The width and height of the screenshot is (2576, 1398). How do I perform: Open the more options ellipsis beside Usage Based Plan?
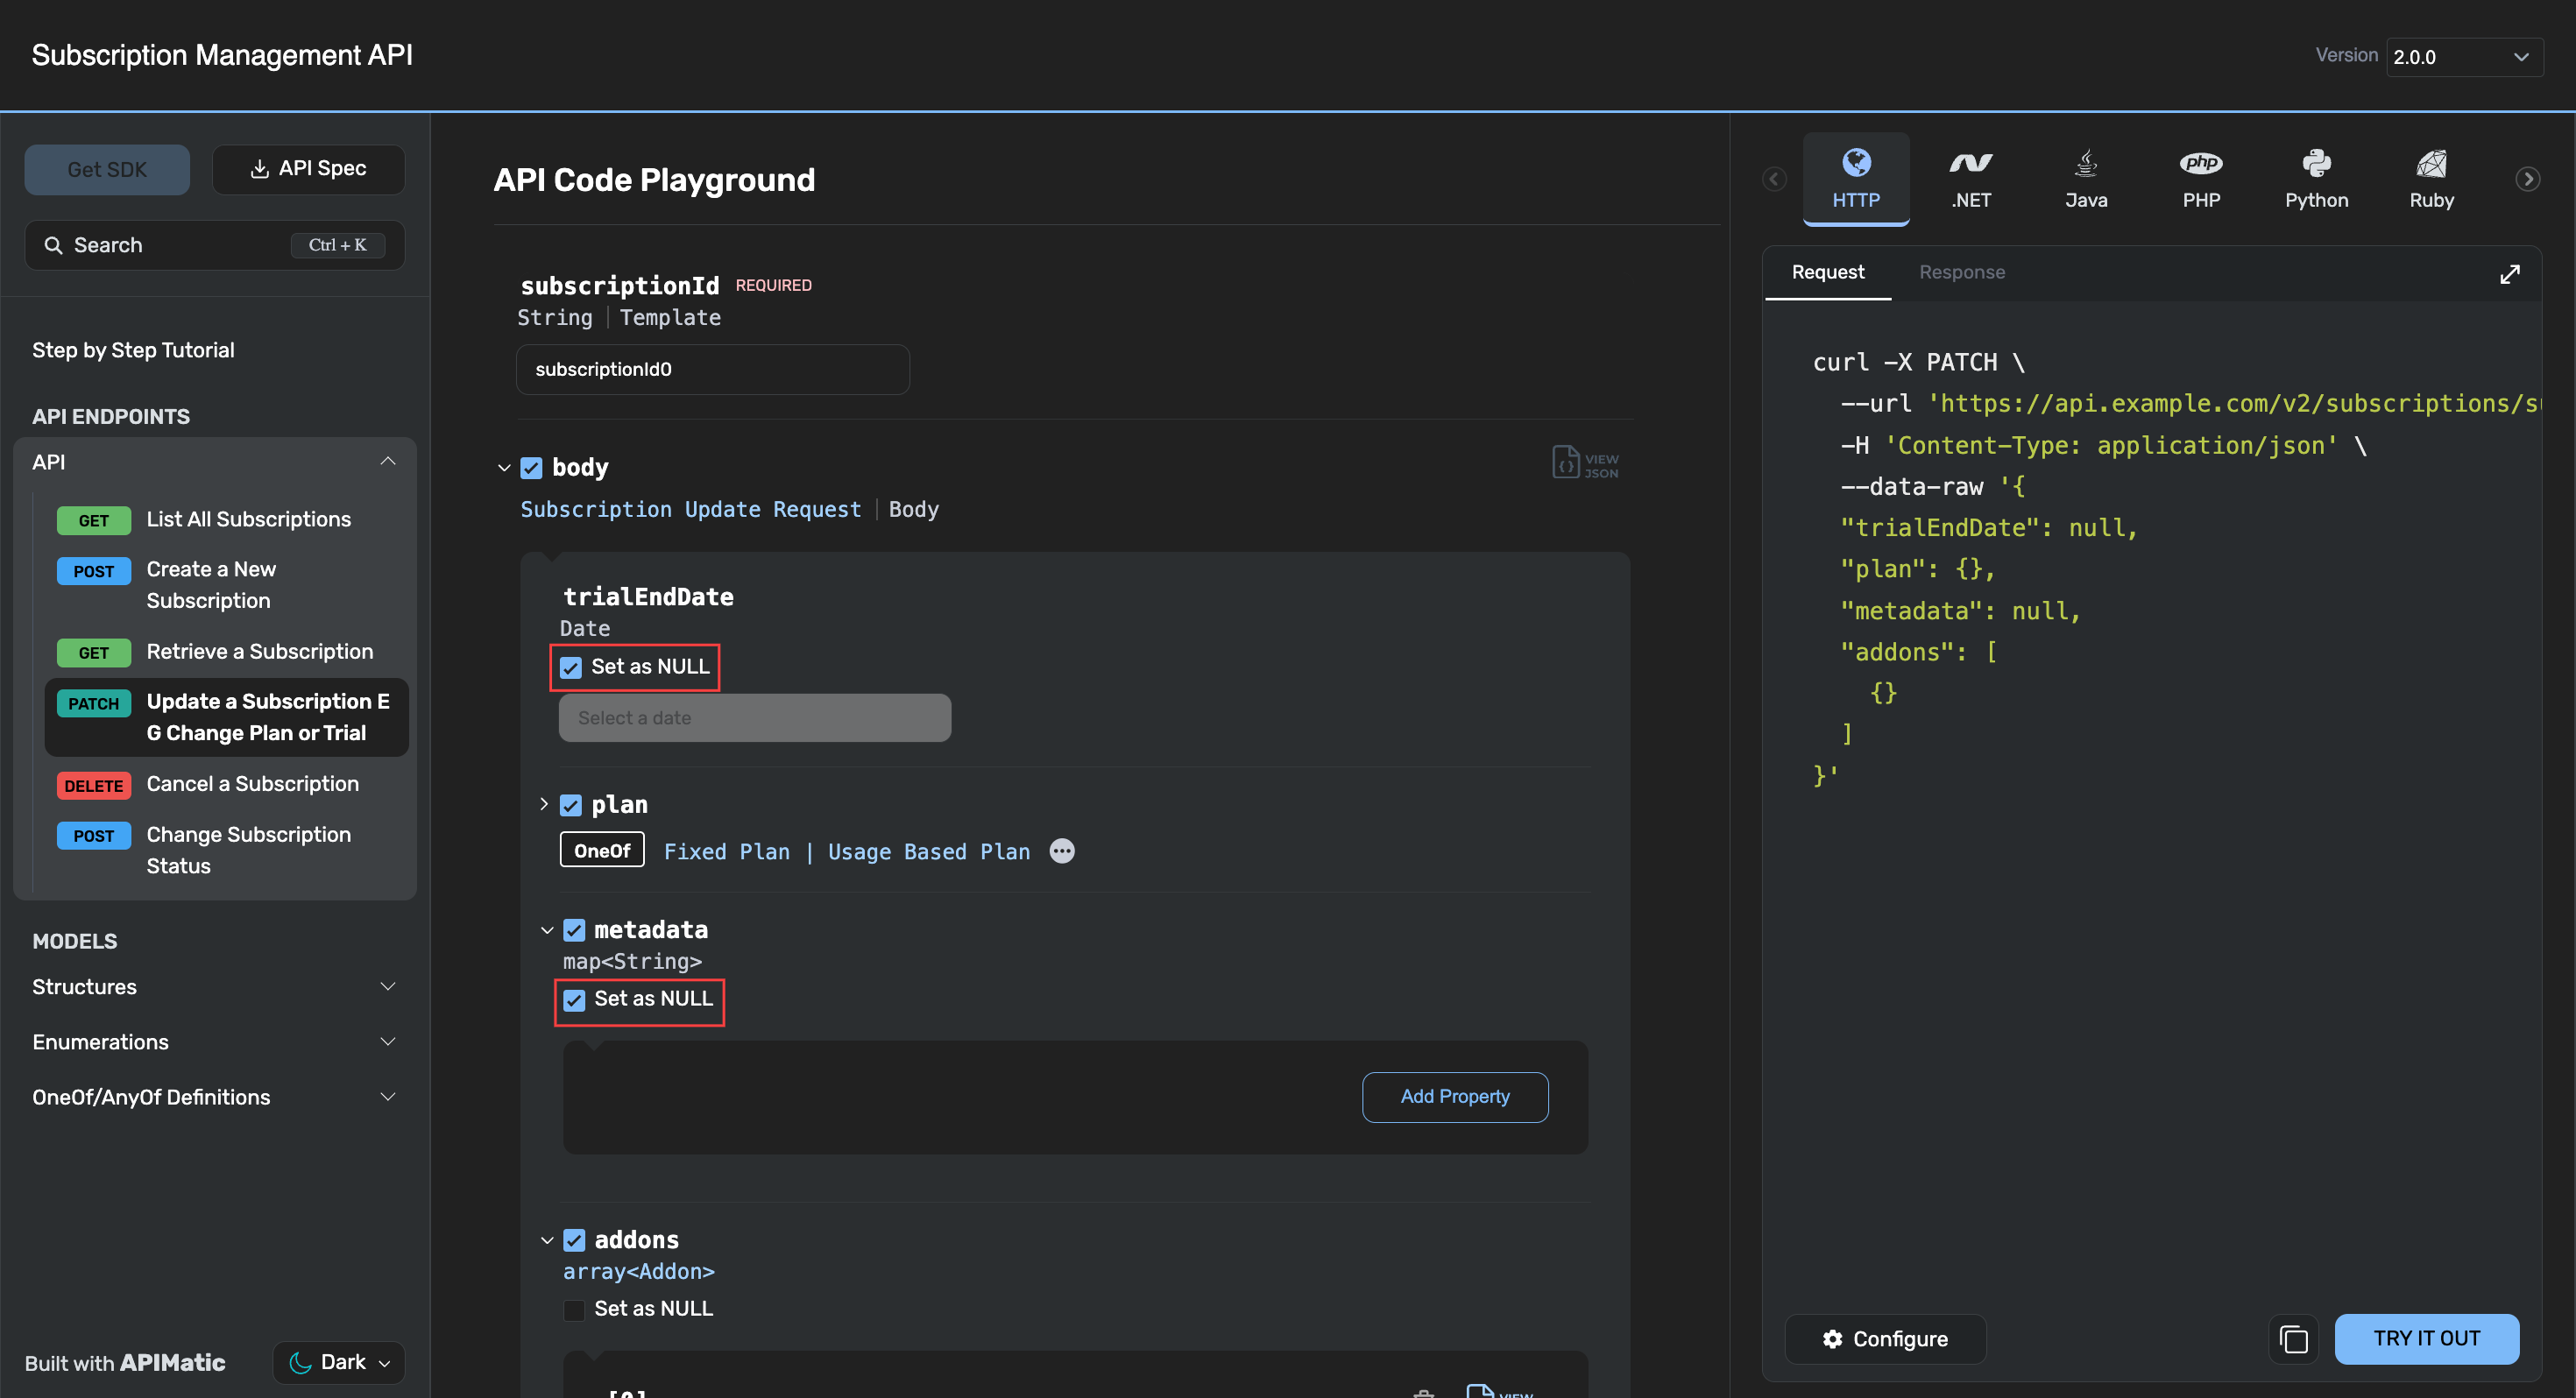point(1062,851)
